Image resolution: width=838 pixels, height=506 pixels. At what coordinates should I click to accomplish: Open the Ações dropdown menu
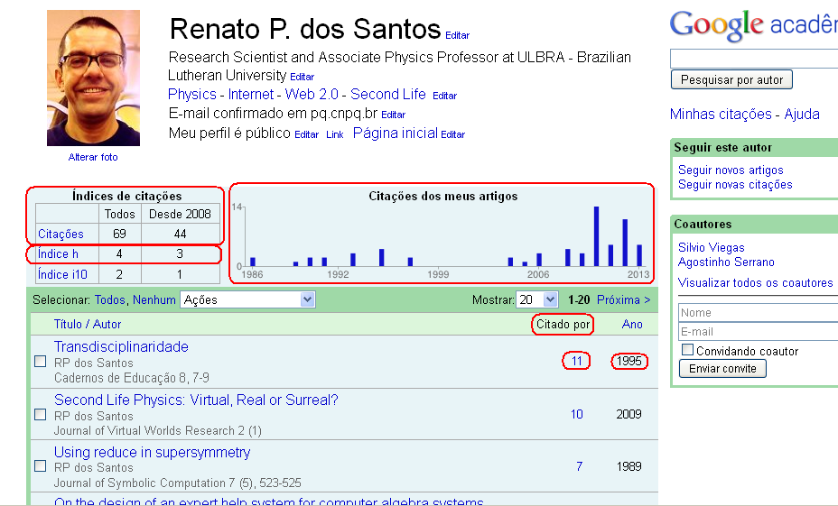(247, 299)
